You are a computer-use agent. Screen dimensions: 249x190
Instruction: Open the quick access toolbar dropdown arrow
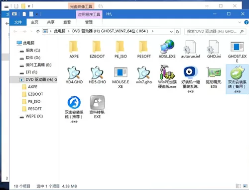[37, 14]
